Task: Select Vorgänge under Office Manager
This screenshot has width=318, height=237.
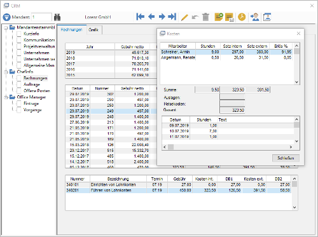Action: click(x=32, y=110)
